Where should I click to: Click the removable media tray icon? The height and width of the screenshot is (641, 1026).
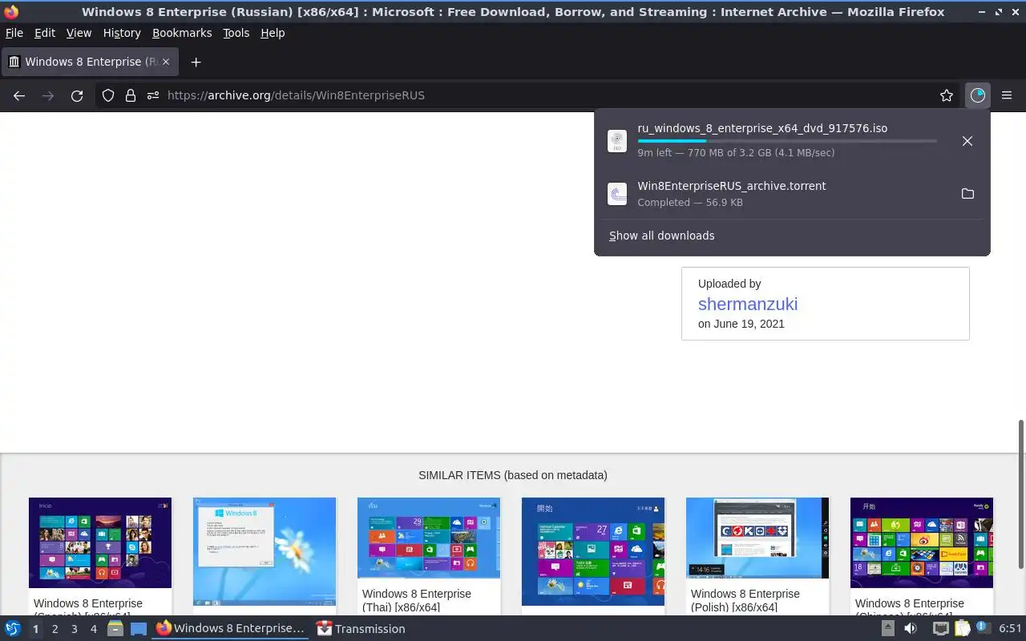[x=888, y=628]
